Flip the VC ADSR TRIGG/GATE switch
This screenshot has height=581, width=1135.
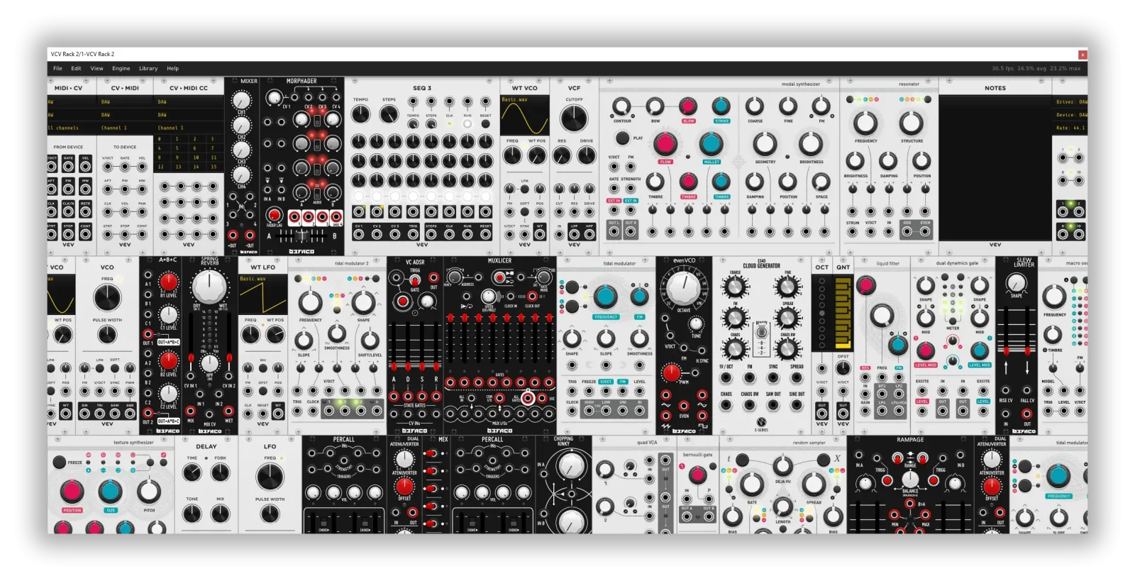[x=415, y=280]
